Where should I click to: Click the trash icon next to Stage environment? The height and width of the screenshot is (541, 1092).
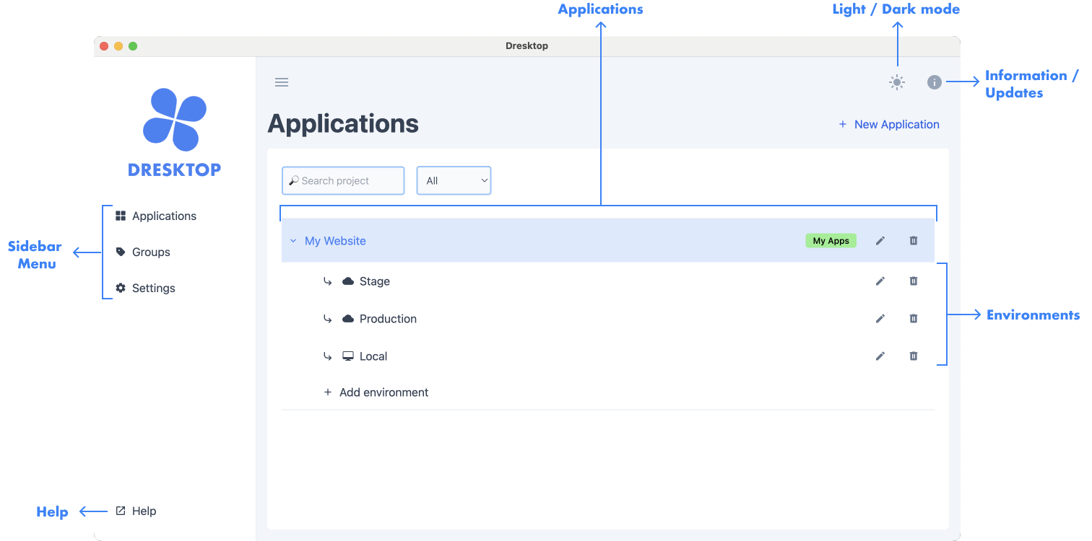pos(913,281)
